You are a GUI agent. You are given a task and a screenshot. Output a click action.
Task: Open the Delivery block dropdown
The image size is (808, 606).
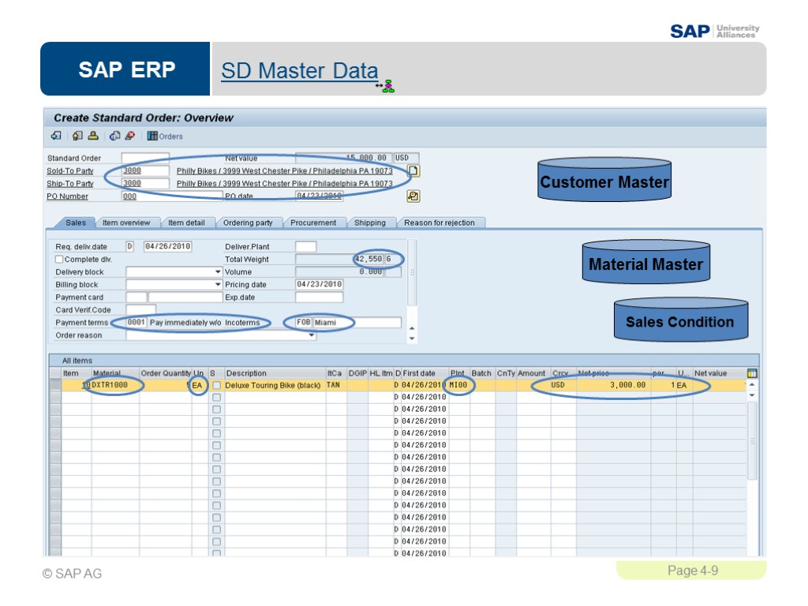pos(219,271)
